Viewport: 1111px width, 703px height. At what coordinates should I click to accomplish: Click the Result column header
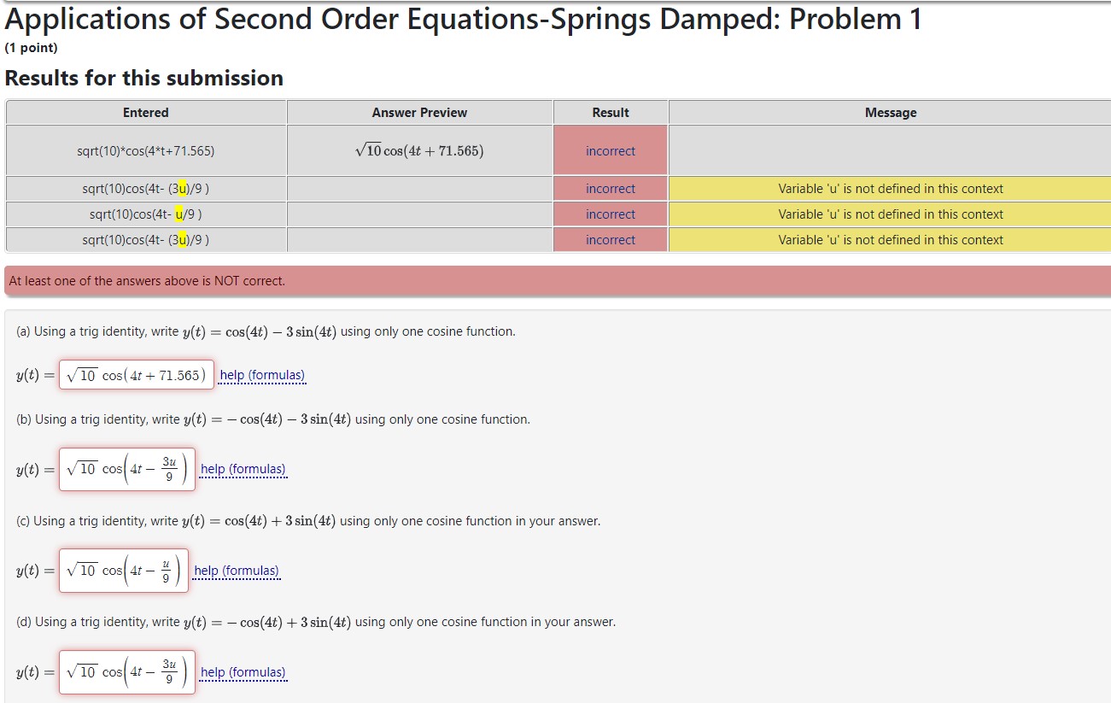tap(610, 112)
